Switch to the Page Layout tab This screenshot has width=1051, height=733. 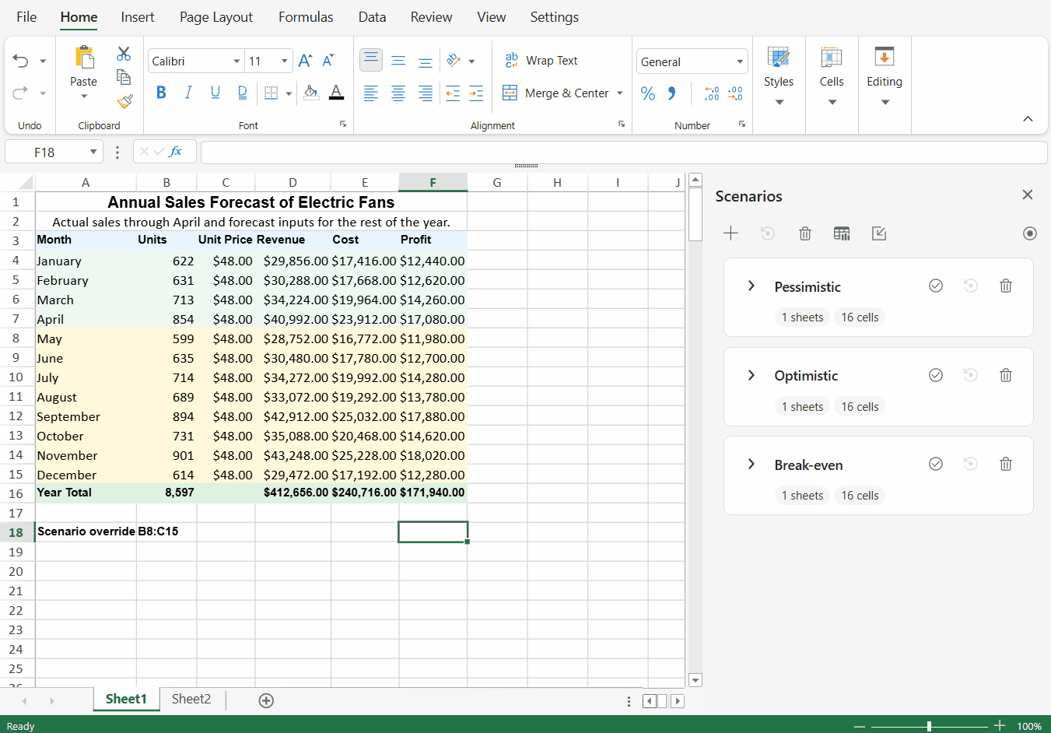(216, 17)
